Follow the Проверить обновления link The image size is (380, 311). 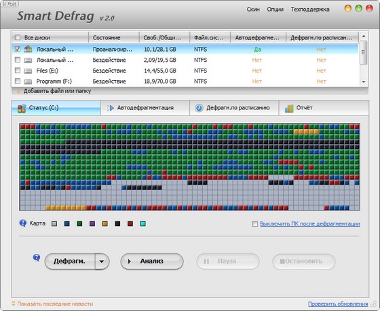click(x=338, y=304)
